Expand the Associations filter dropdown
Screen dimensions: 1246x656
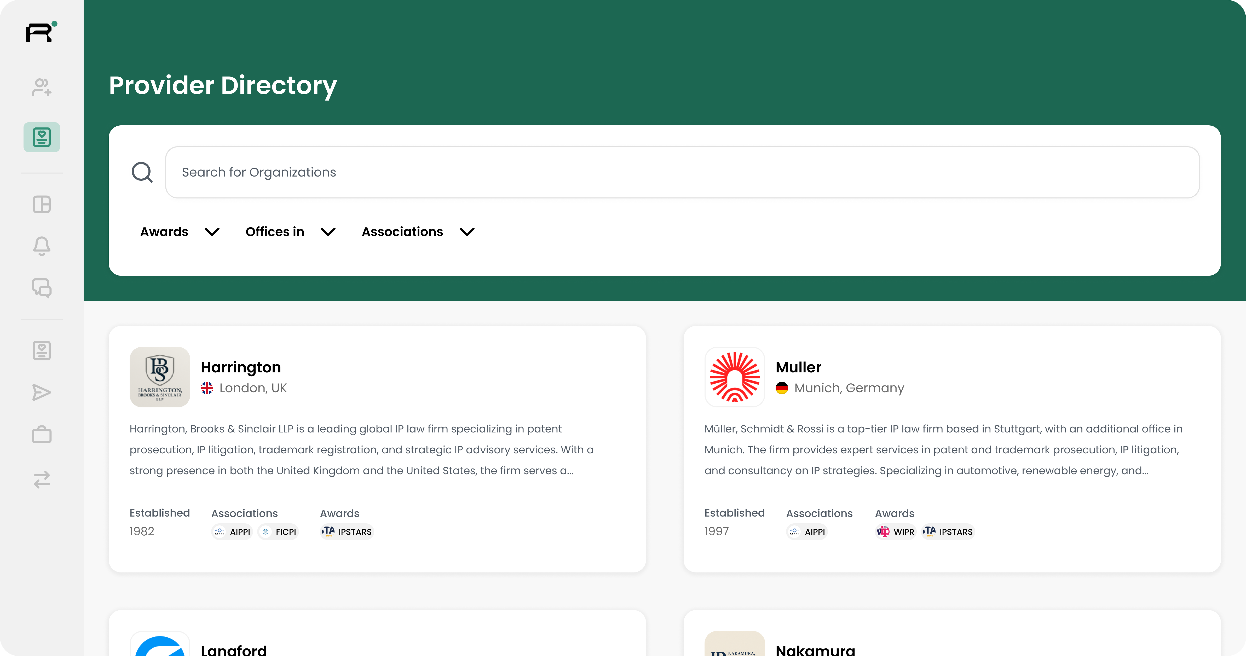click(x=418, y=232)
